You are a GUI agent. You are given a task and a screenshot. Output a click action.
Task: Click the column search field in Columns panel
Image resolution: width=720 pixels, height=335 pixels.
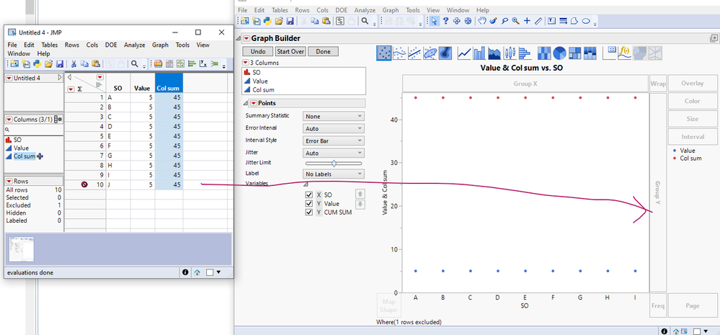tap(35, 130)
